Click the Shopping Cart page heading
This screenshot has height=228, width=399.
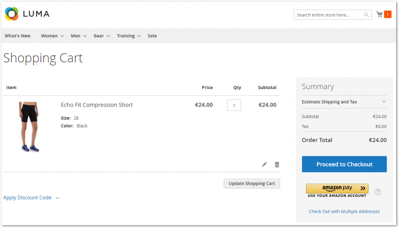pyautogui.click(x=43, y=58)
